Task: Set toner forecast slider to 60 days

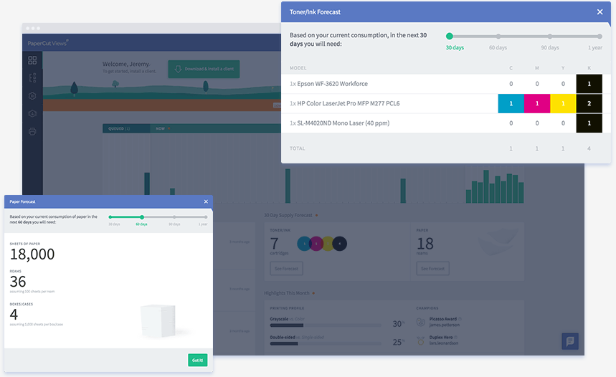Action: click(498, 36)
